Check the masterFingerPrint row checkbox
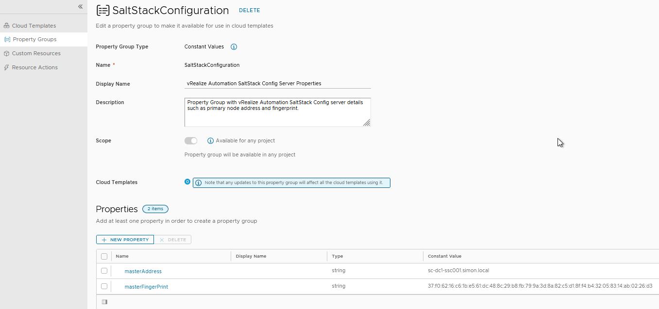 tap(104, 286)
